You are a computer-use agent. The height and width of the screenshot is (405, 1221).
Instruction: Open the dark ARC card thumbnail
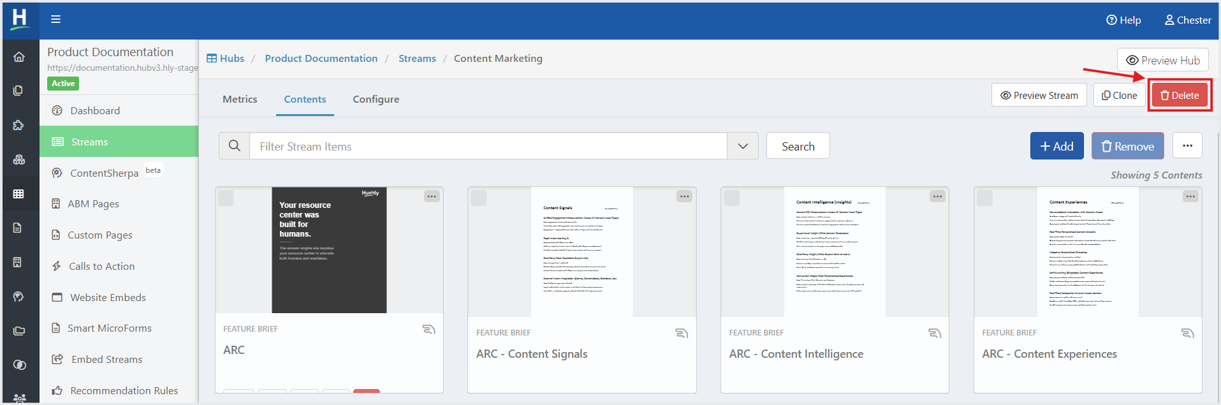329,250
